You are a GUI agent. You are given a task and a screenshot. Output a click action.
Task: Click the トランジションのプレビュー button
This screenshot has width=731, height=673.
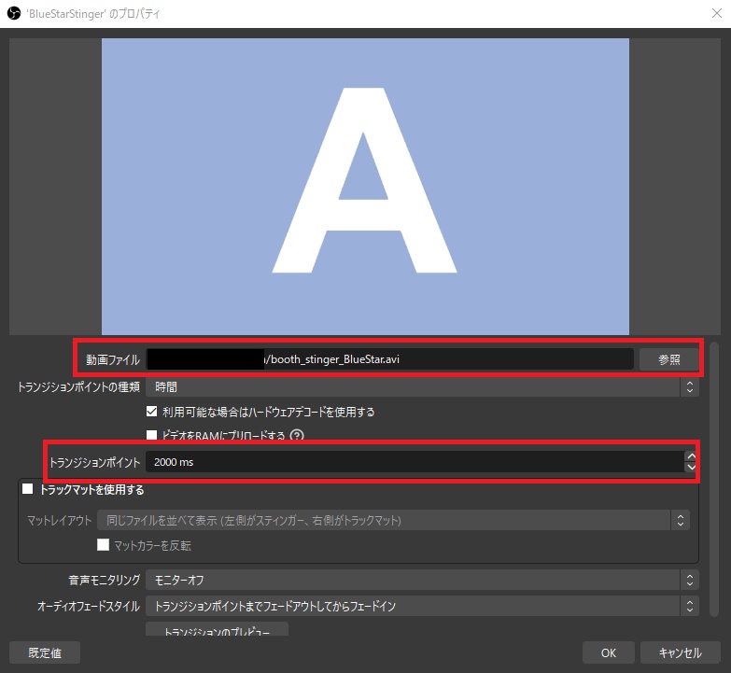pos(217,629)
